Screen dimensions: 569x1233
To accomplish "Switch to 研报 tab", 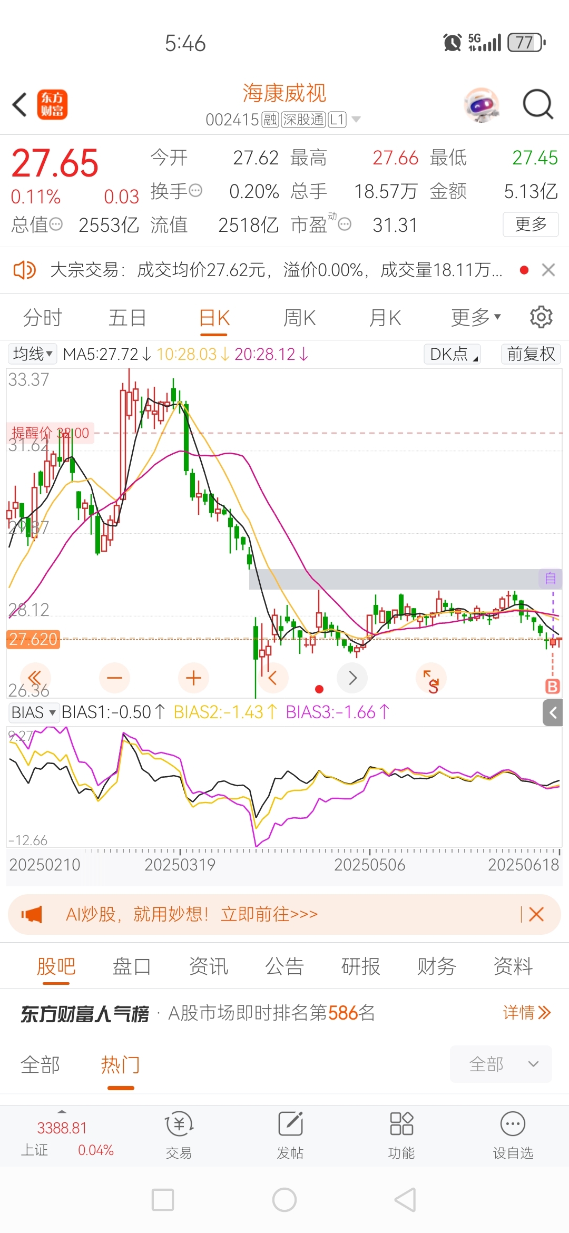I will (x=361, y=966).
